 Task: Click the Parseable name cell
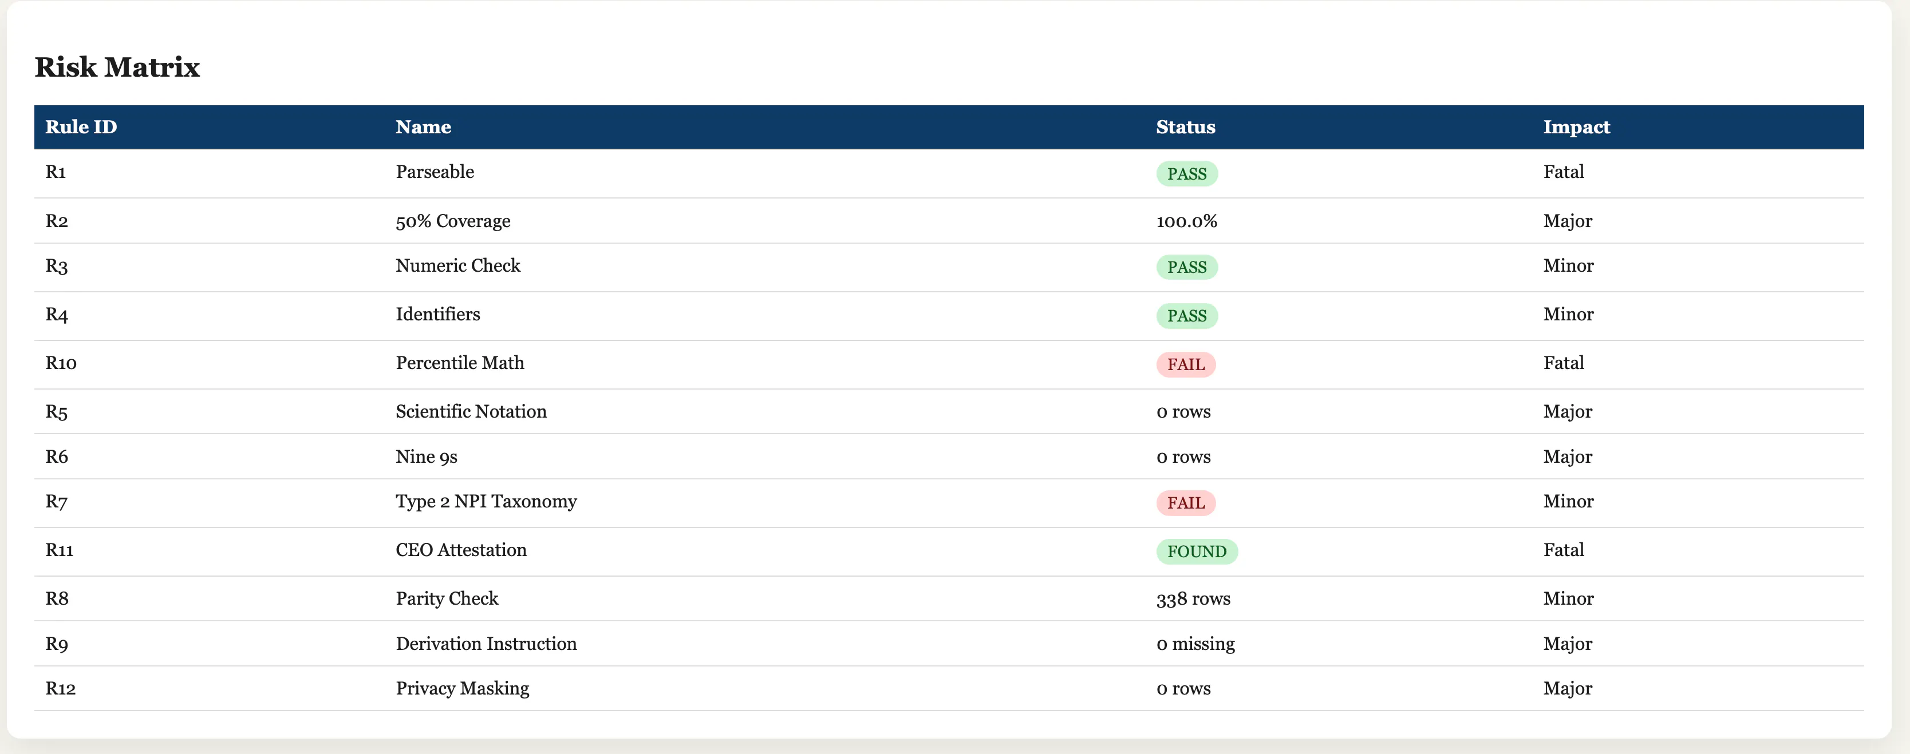(435, 172)
